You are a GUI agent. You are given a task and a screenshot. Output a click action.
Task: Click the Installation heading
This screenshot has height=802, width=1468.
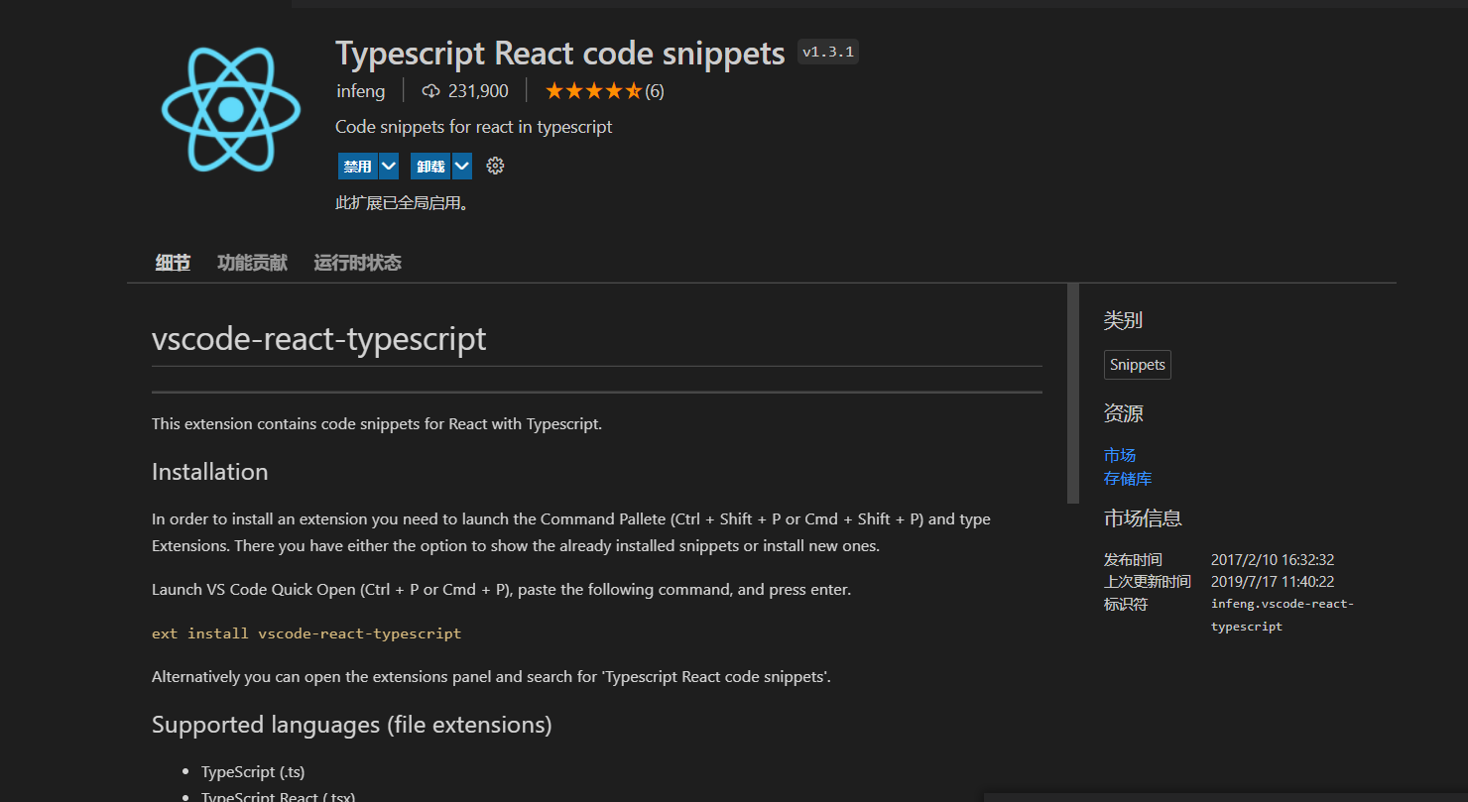point(210,472)
